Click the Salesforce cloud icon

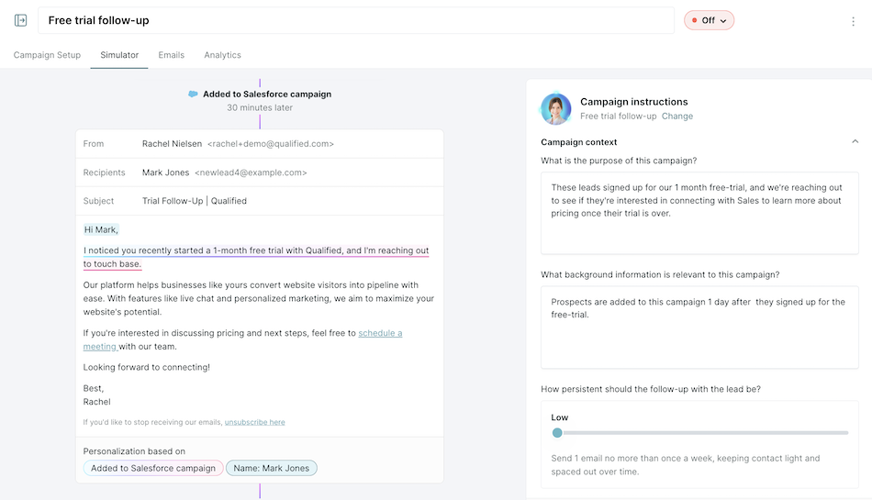(193, 94)
